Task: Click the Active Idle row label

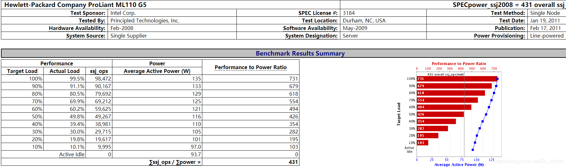Action: [72, 154]
